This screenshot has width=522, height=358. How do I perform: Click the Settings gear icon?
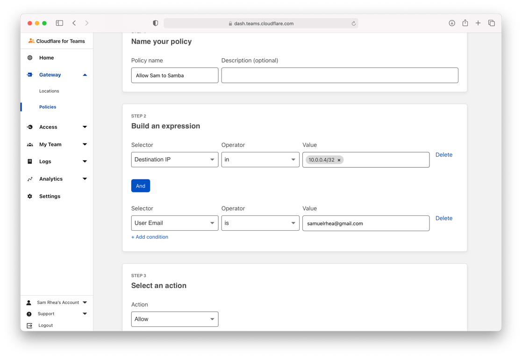click(30, 196)
